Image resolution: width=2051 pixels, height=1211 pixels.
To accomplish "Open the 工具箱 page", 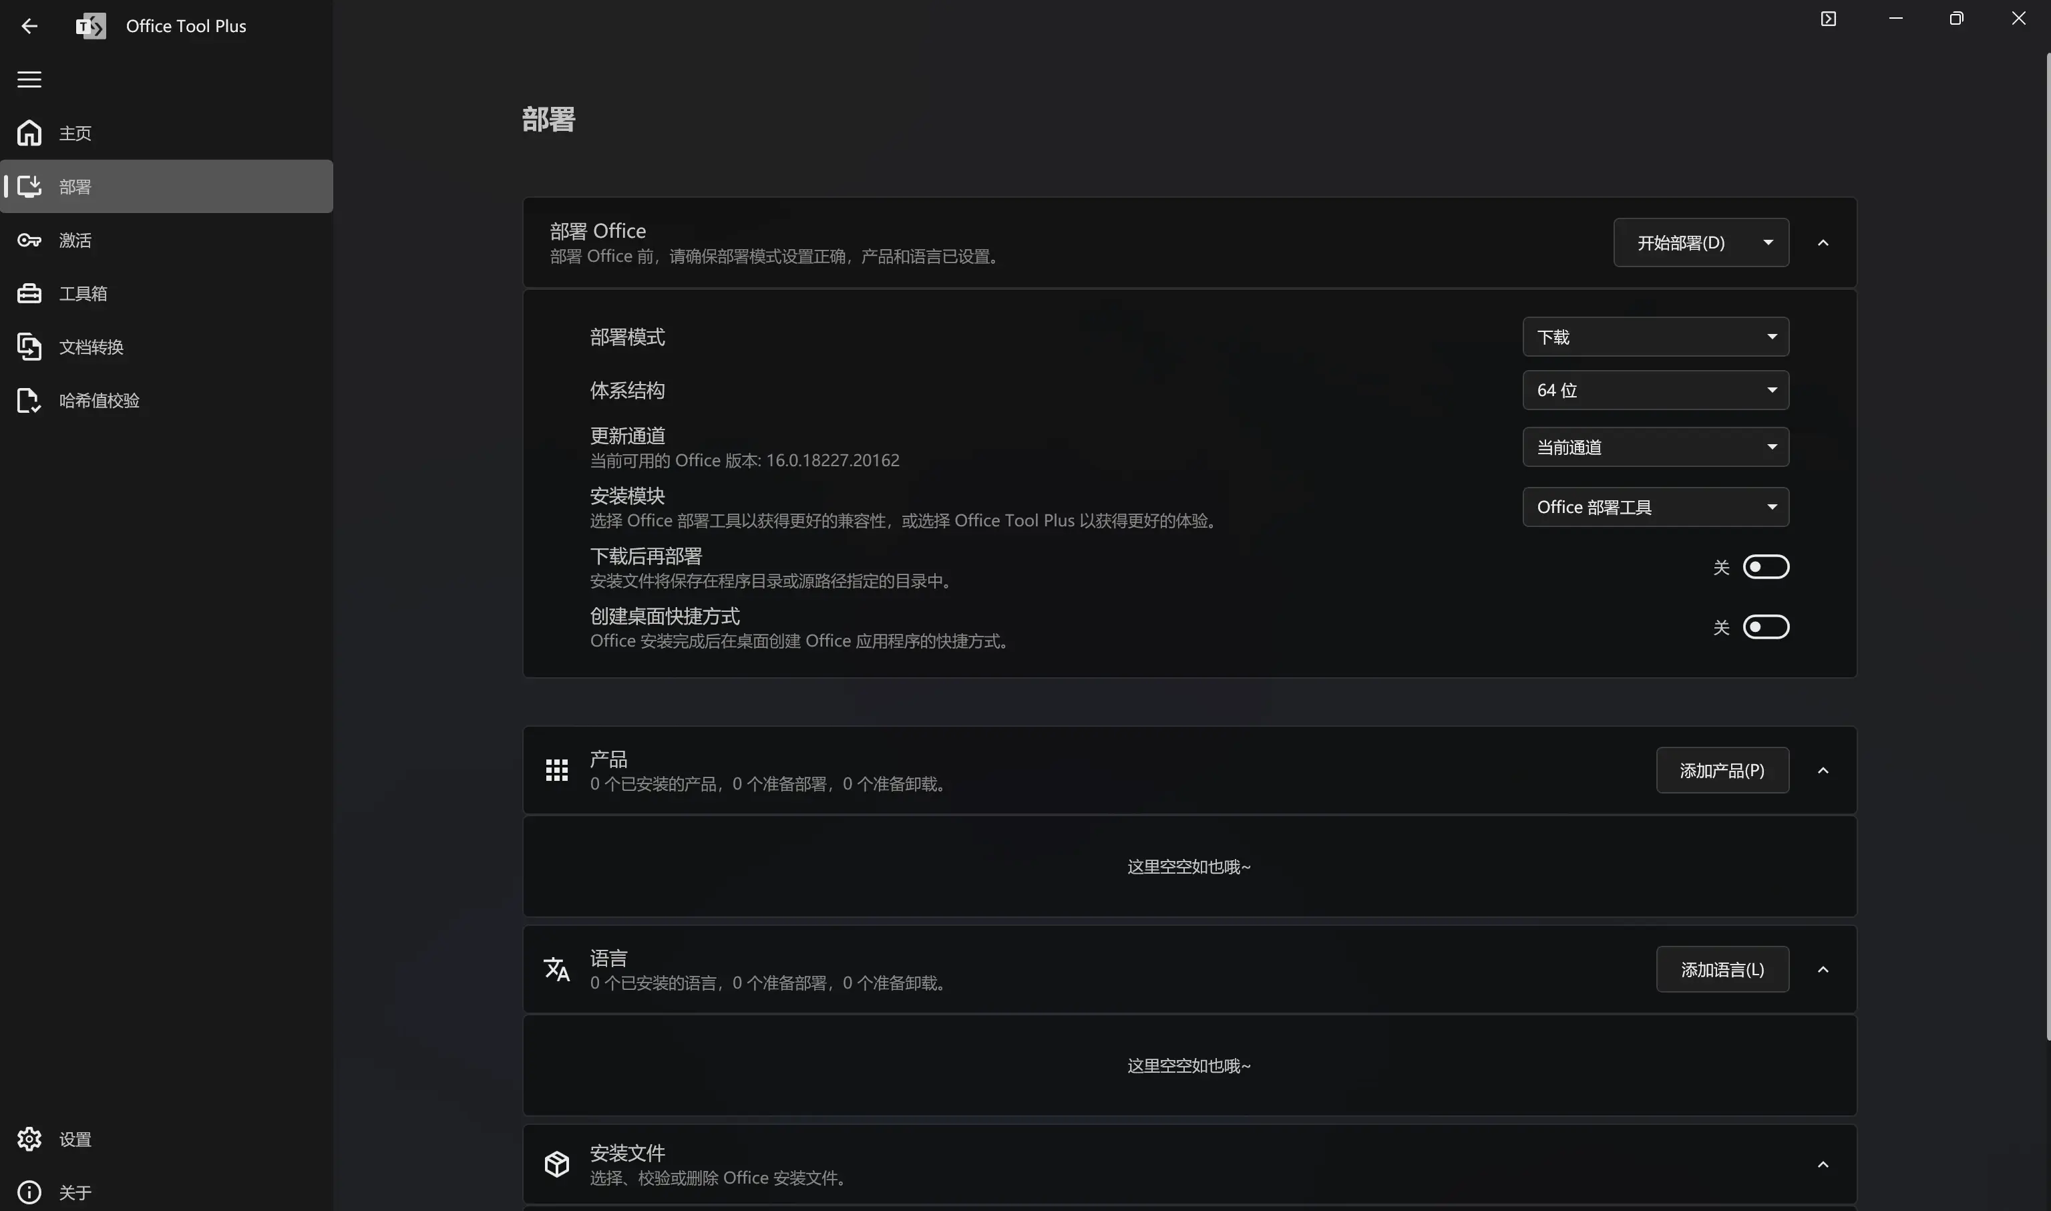I will point(166,293).
